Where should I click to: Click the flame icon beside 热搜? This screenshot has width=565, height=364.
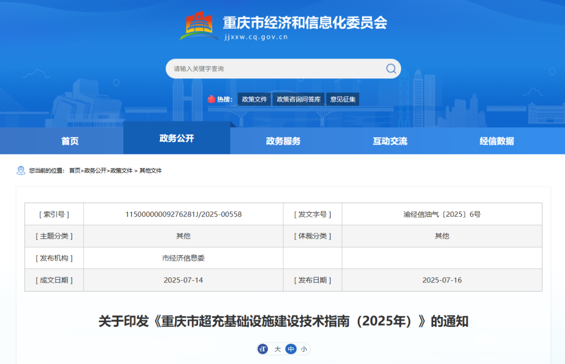[211, 99]
